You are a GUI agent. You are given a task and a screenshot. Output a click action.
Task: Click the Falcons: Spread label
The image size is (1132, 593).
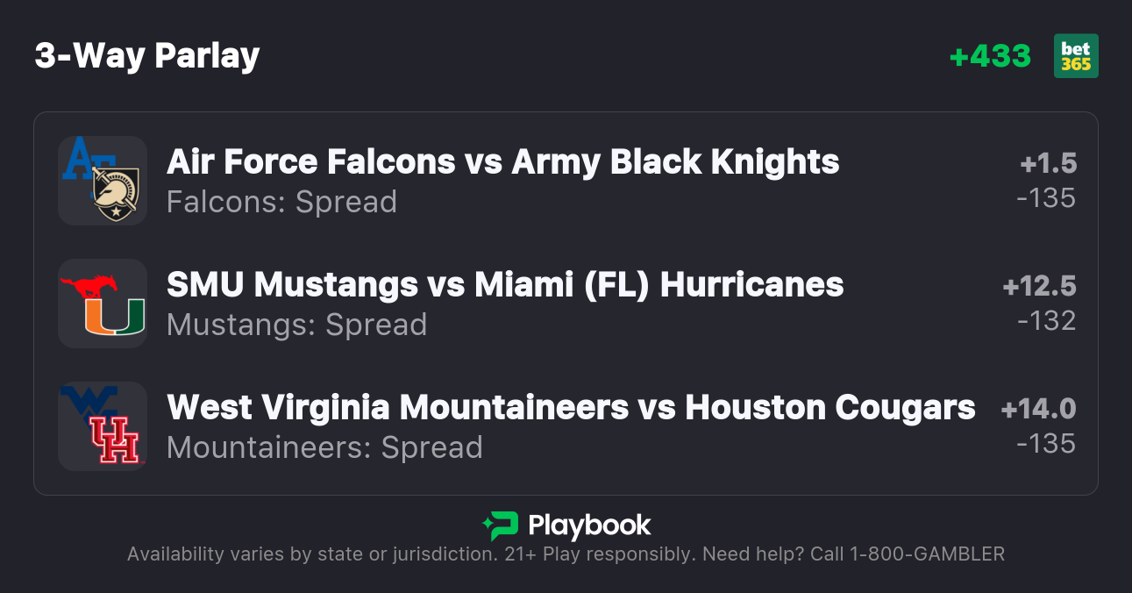281,202
